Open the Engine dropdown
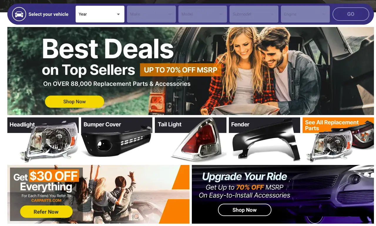Screen dimensions: 376x226 (x=305, y=14)
